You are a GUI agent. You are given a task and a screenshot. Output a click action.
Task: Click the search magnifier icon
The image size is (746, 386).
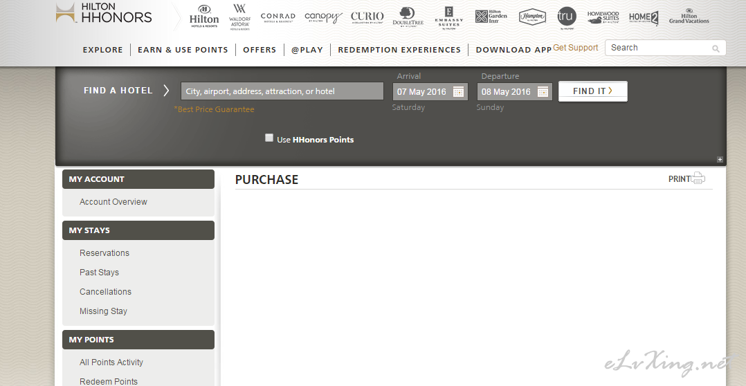(x=716, y=48)
